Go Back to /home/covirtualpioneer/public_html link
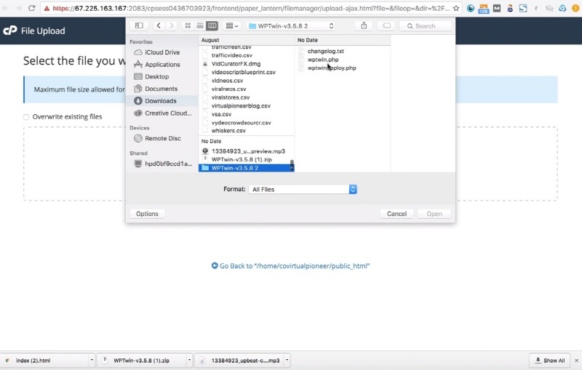 290,266
